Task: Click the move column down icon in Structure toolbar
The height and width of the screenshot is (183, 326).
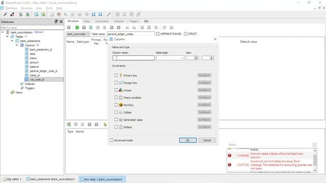Action: click(x=119, y=27)
